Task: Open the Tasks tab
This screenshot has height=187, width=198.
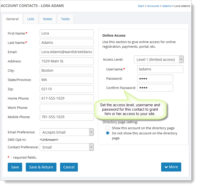Action: [65, 19]
